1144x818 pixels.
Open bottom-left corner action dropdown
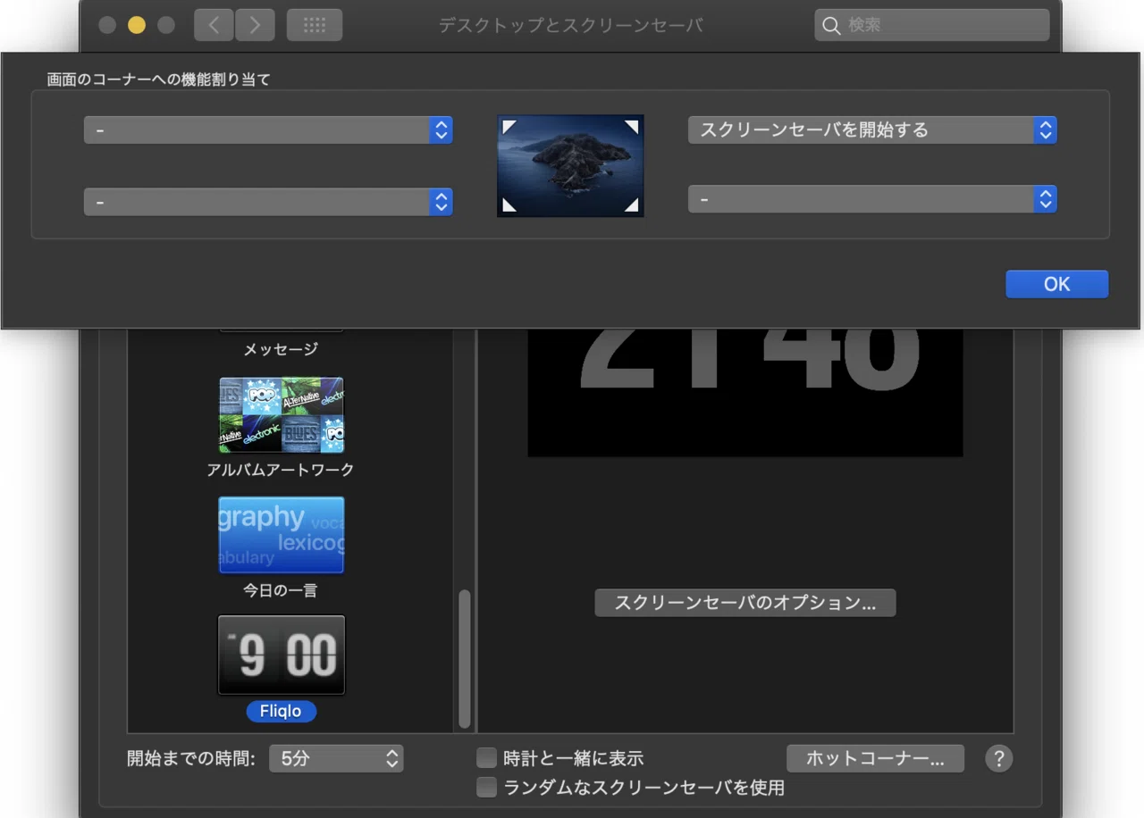[268, 202]
